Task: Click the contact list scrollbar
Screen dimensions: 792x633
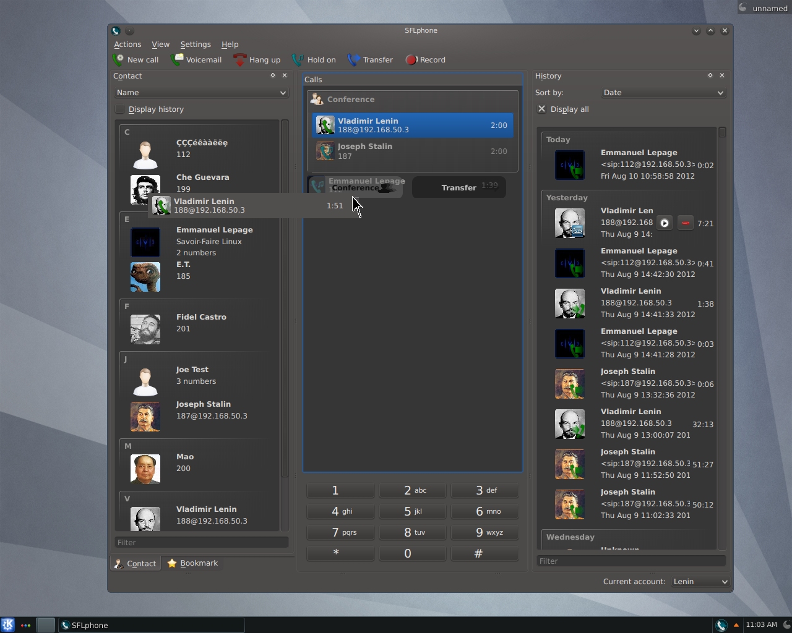Action: coord(285,299)
